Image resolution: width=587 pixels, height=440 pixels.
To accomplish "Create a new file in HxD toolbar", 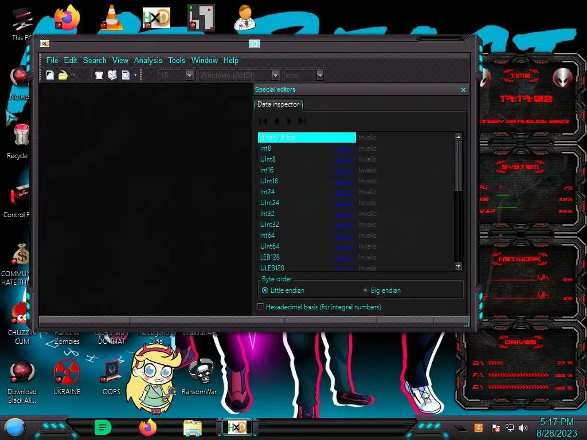I will coord(50,75).
